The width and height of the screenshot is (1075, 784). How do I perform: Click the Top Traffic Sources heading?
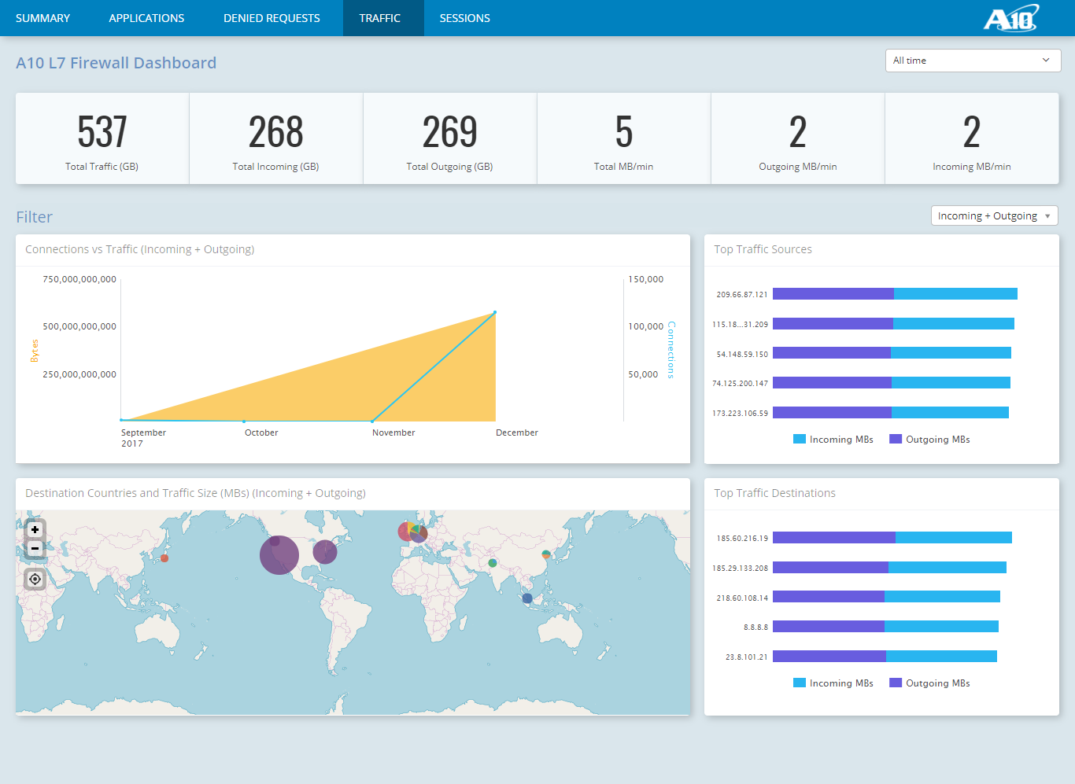point(763,249)
